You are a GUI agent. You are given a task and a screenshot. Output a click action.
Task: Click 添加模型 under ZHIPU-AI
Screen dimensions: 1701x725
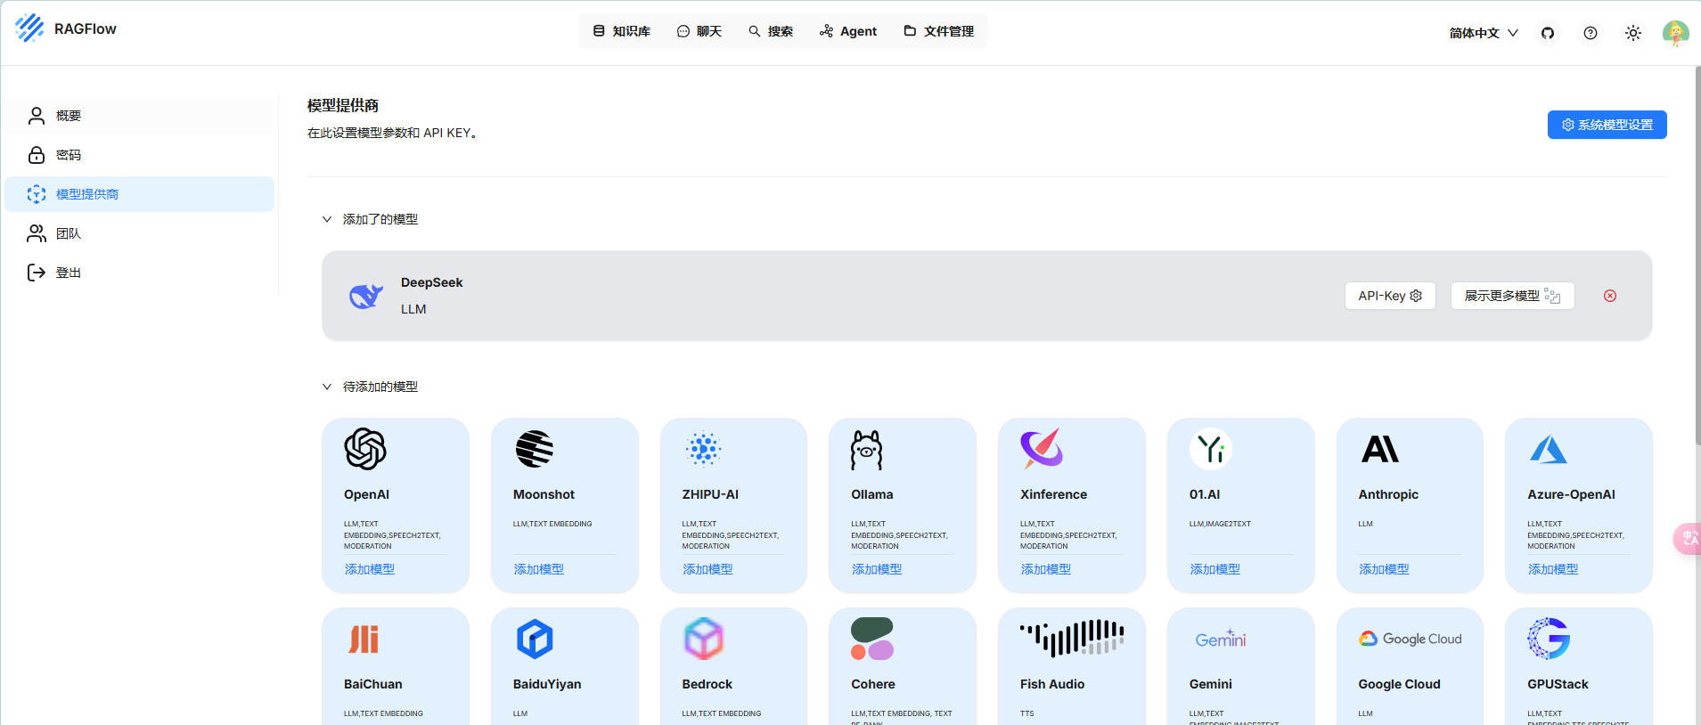click(x=707, y=569)
